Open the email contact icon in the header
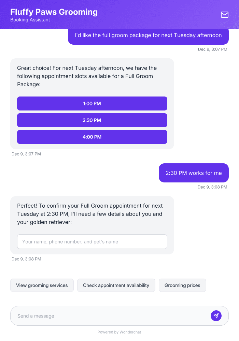This screenshot has height=341, width=239. 224,15
